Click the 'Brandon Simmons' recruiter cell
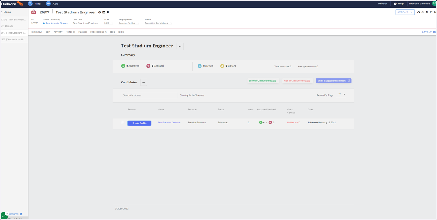 (197, 122)
